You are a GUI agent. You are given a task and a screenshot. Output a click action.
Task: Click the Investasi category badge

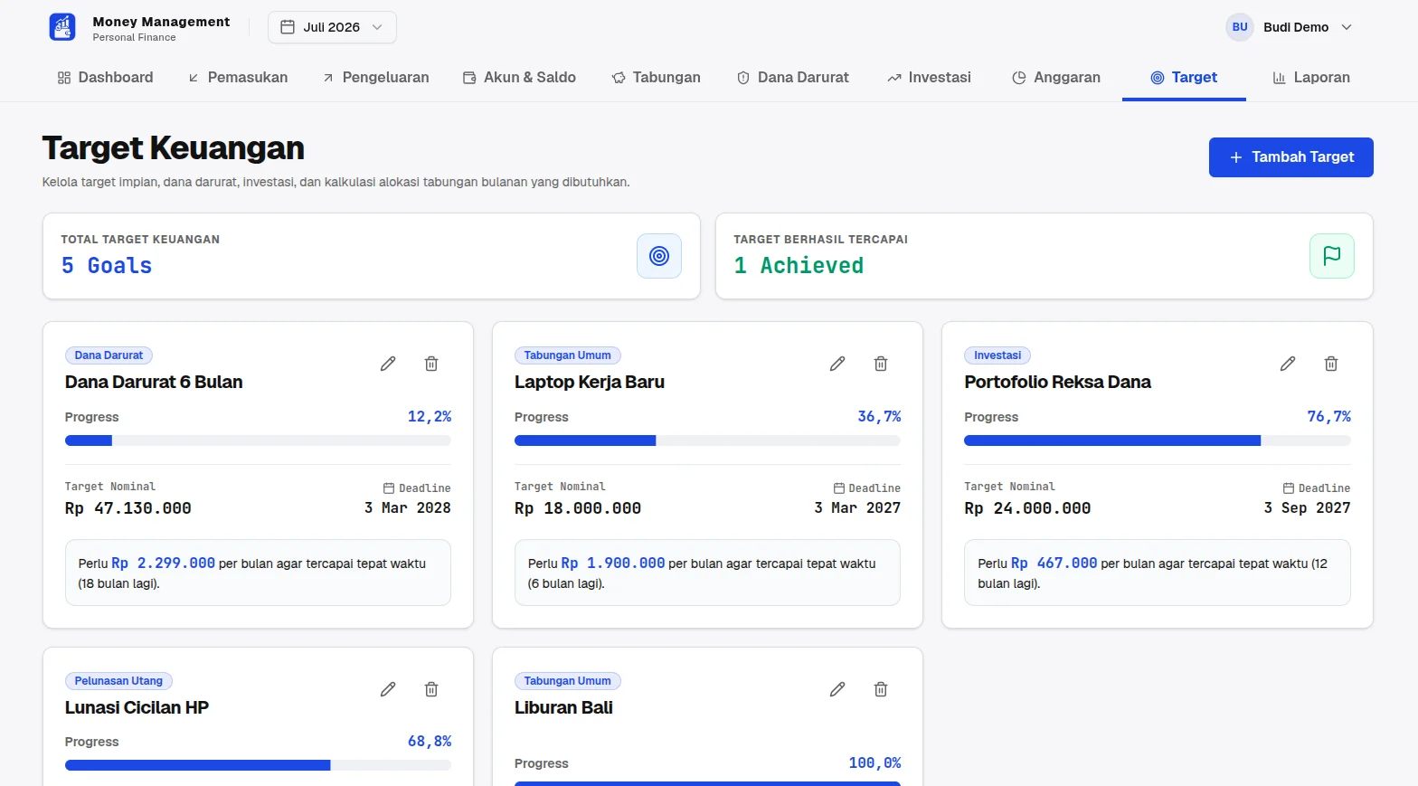(x=997, y=355)
